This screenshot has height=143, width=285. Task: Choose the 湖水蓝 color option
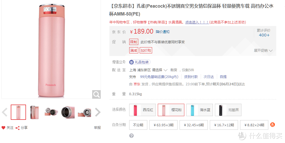click(x=200, y=110)
